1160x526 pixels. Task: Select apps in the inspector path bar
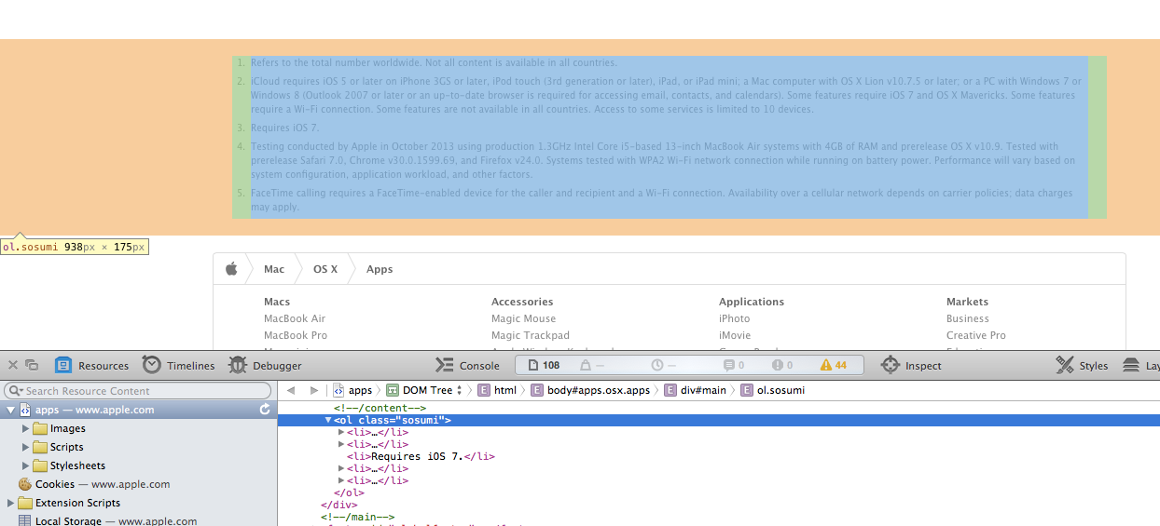pyautogui.click(x=352, y=390)
